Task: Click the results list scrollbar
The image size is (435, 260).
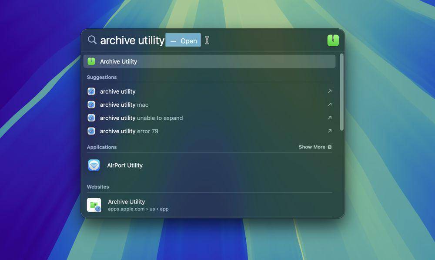Action: (x=341, y=92)
